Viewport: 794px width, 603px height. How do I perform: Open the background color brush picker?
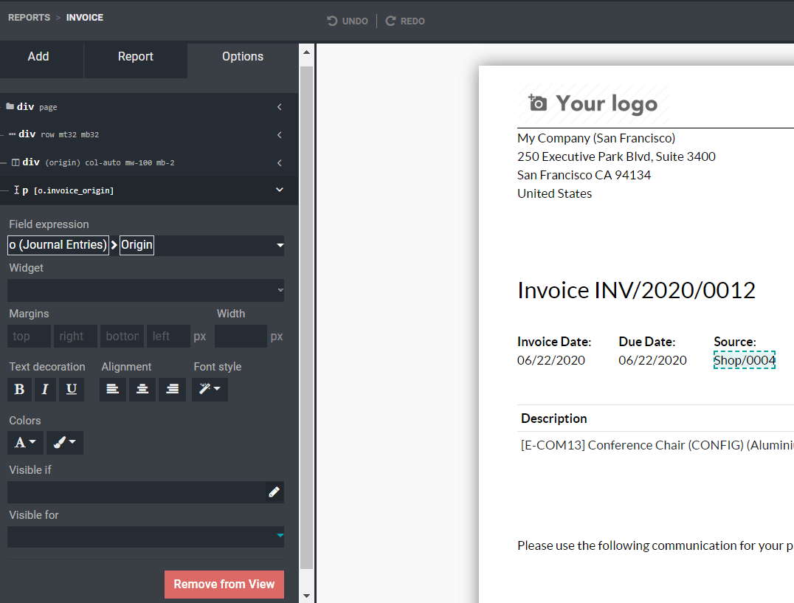click(x=65, y=443)
